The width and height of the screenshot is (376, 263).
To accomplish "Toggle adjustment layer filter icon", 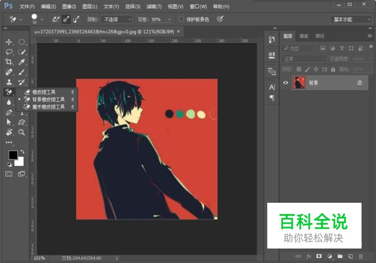I will click(x=333, y=48).
